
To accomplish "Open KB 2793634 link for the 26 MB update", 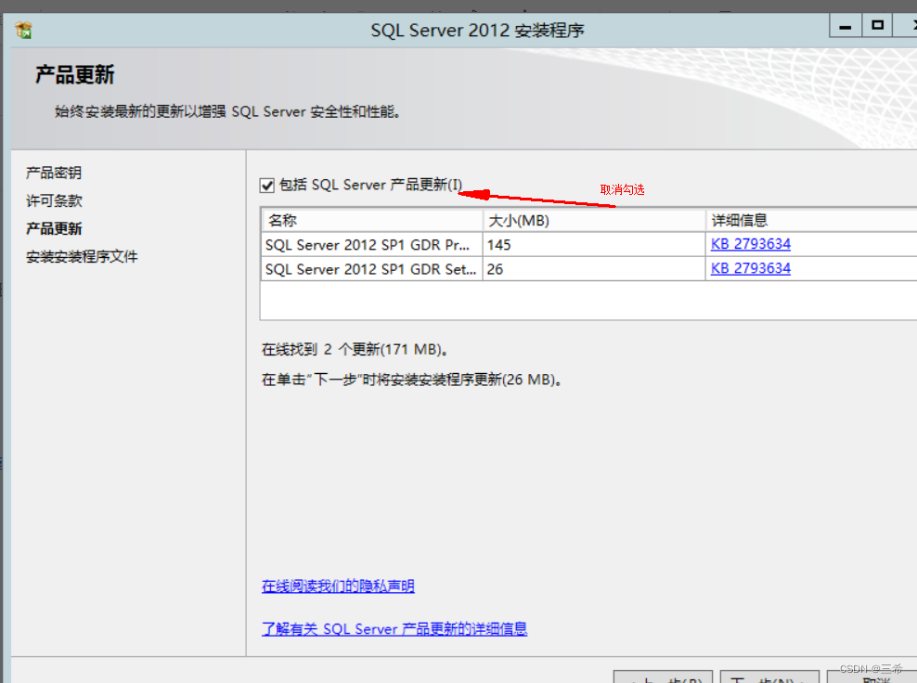I will coord(750,268).
